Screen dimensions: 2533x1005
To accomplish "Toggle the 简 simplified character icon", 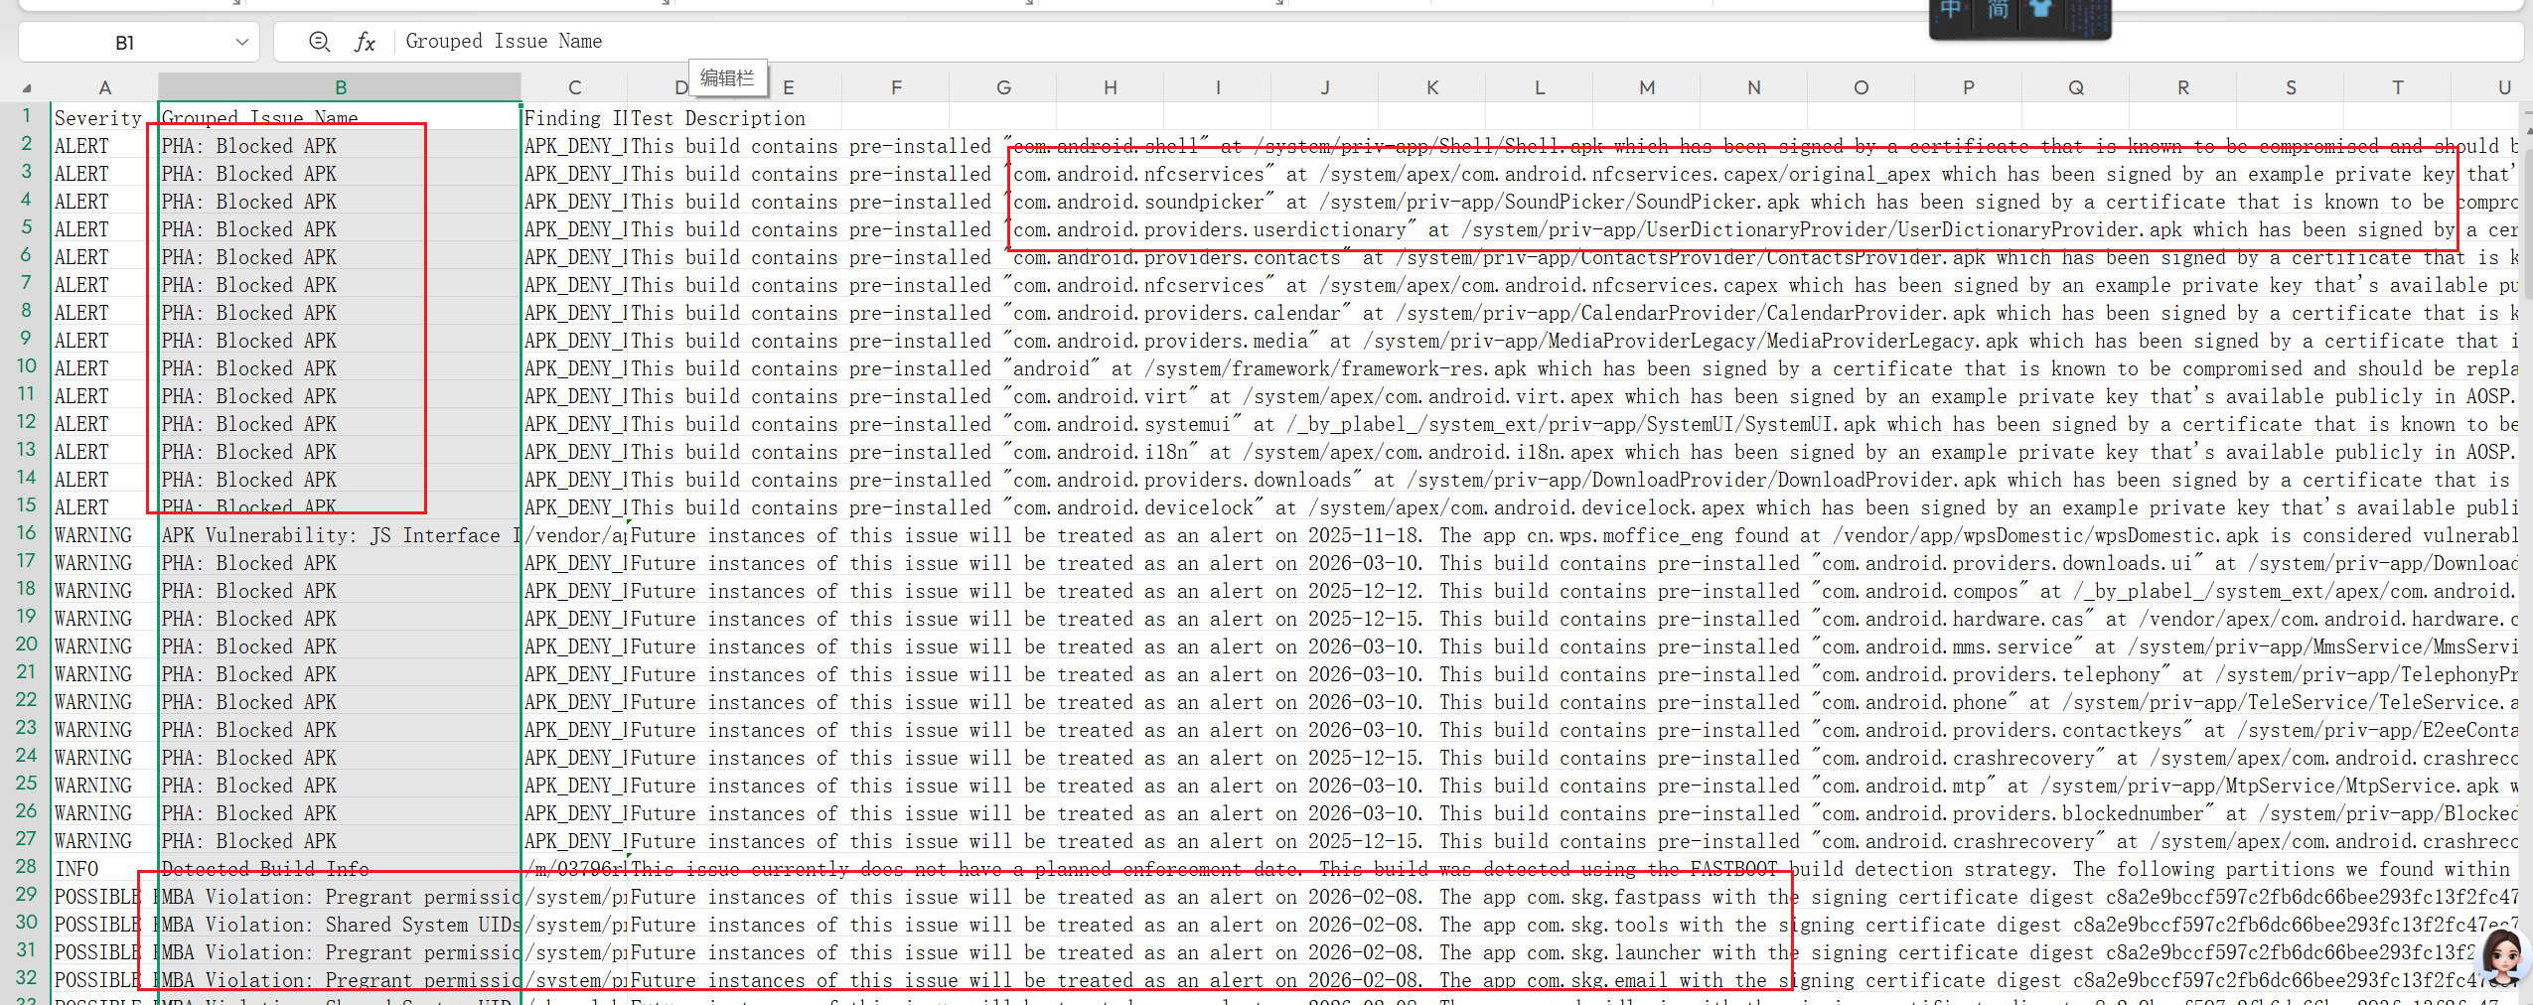I will tap(1998, 10).
